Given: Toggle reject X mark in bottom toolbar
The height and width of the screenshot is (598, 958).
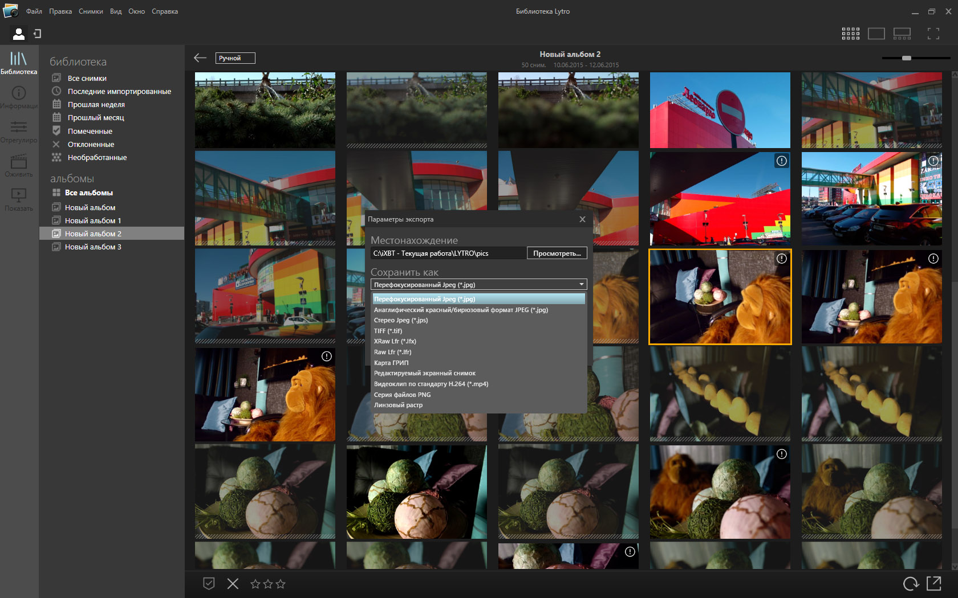Looking at the screenshot, I should [x=233, y=583].
